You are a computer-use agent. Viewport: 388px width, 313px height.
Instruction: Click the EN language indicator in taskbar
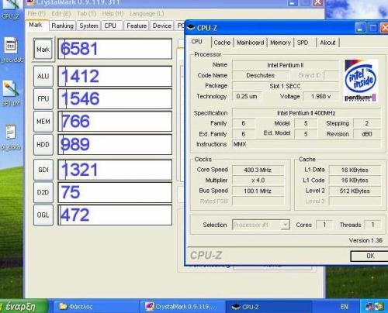pyautogui.click(x=344, y=307)
